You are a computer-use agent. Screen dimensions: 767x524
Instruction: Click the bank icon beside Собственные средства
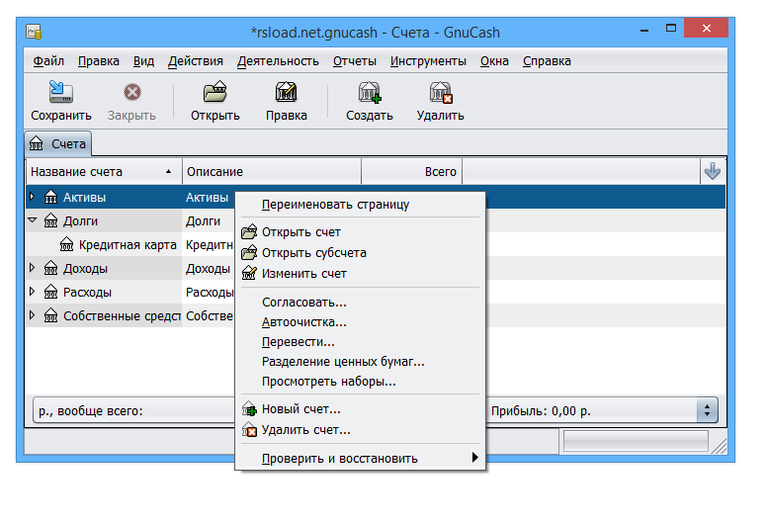point(50,316)
